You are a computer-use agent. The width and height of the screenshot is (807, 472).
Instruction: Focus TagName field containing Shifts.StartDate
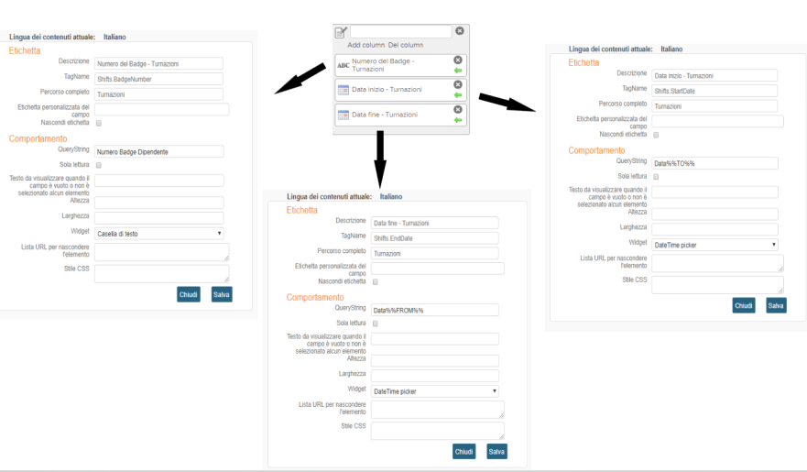pos(714,91)
